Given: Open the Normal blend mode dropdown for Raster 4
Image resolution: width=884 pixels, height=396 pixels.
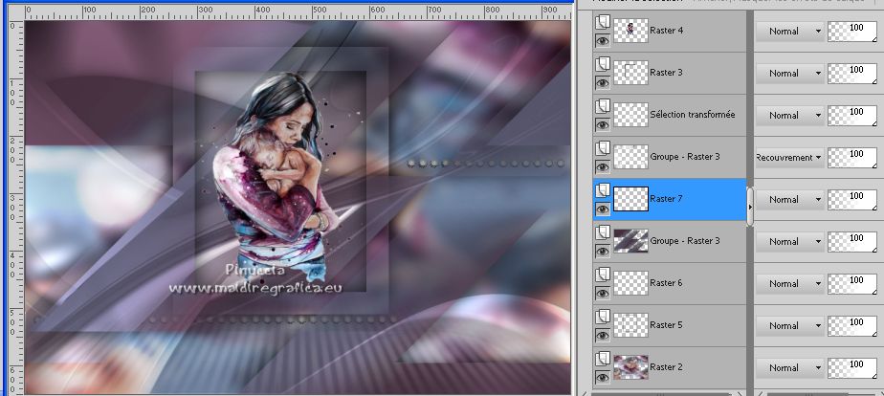Looking at the screenshot, I should [x=789, y=31].
